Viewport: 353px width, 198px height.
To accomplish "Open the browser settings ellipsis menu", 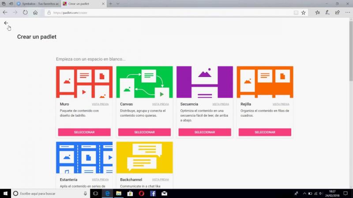I will 348,13.
